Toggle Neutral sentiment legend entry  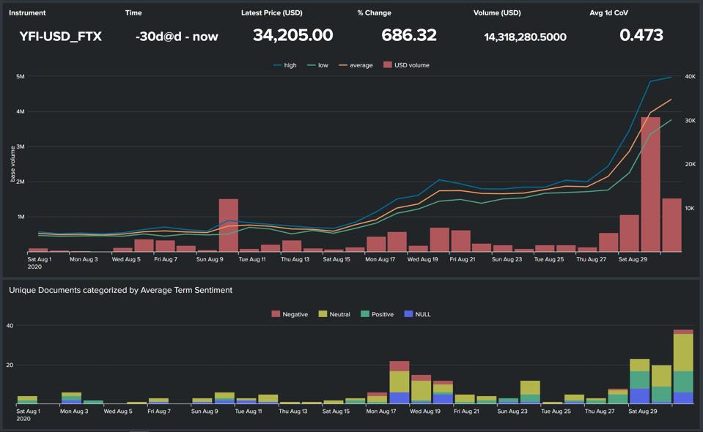tap(334, 314)
